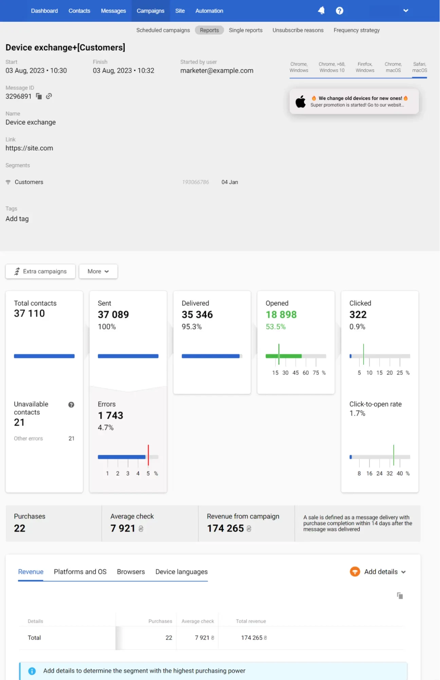This screenshot has width=440, height=680.
Task: Click the copy table icon above Revenue table
Action: click(400, 596)
